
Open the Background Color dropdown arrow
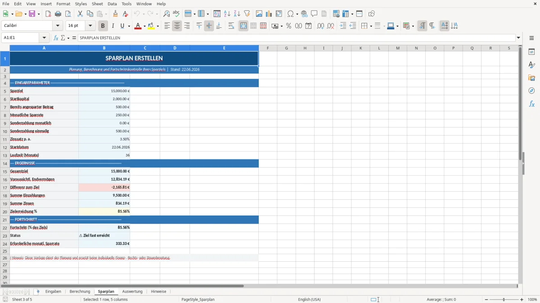157,26
